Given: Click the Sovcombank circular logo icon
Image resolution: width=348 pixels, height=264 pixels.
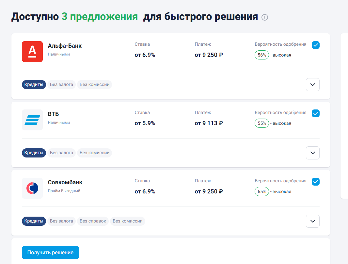Looking at the screenshot, I should tap(32, 188).
